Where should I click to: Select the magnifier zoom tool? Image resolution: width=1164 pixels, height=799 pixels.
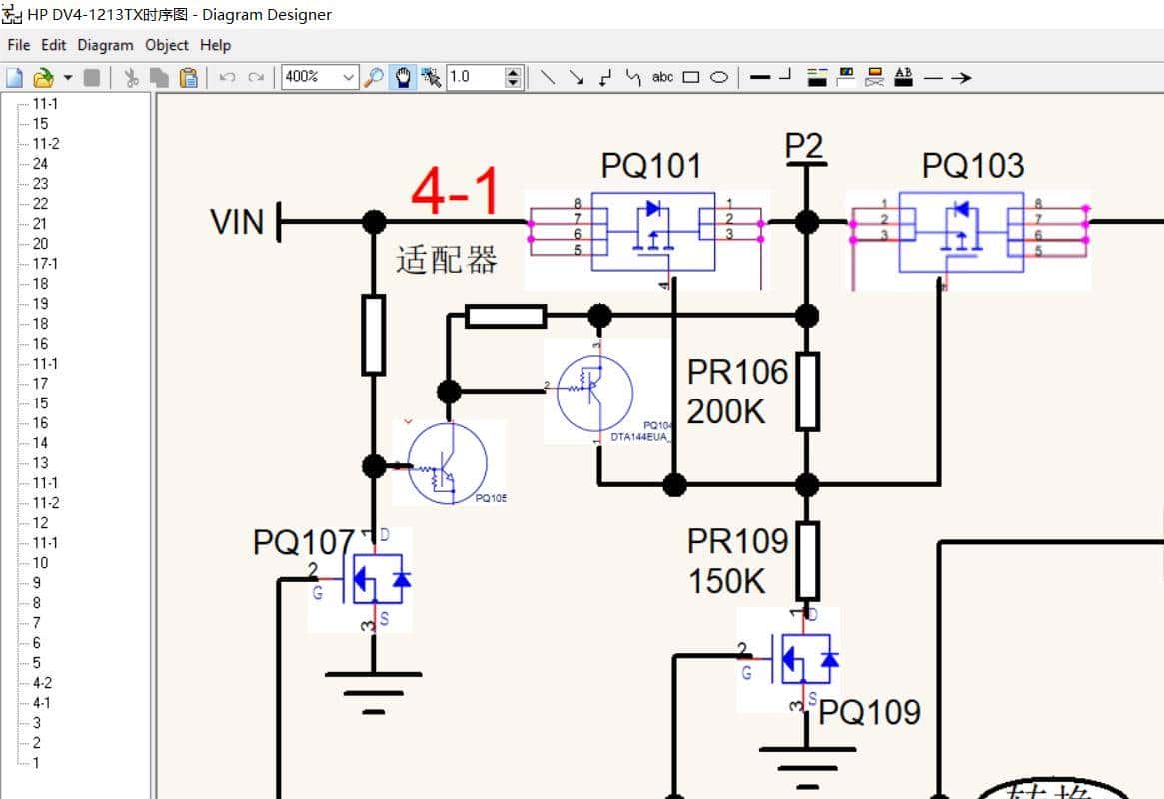(x=374, y=77)
